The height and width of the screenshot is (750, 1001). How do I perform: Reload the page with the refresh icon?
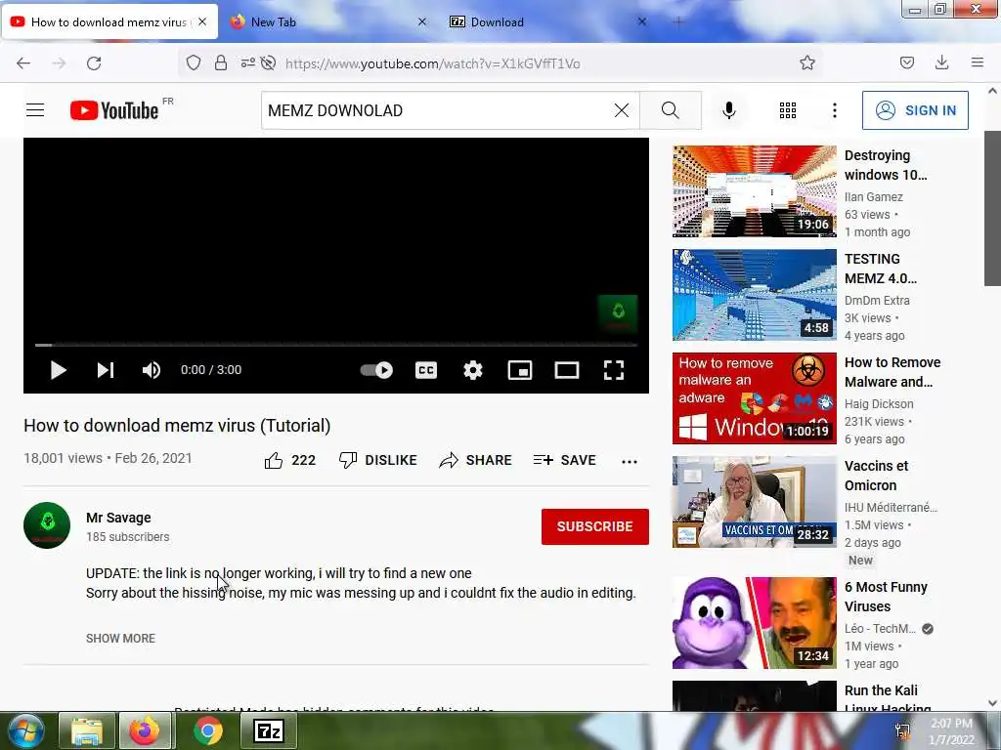tap(94, 63)
